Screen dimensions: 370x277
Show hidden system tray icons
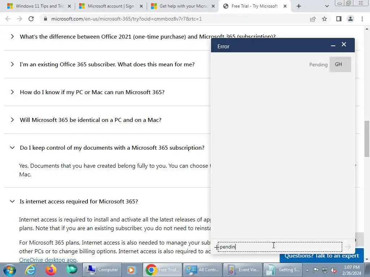coord(307,271)
